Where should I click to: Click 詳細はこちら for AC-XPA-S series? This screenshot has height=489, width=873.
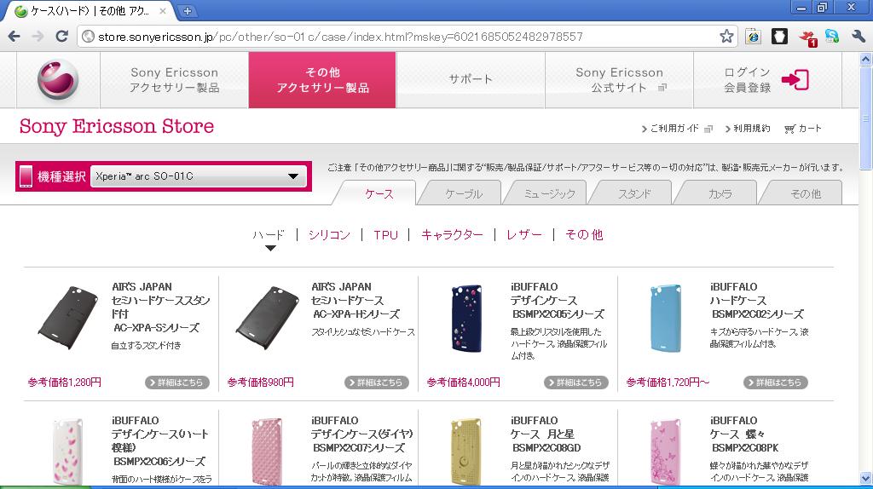pyautogui.click(x=177, y=383)
